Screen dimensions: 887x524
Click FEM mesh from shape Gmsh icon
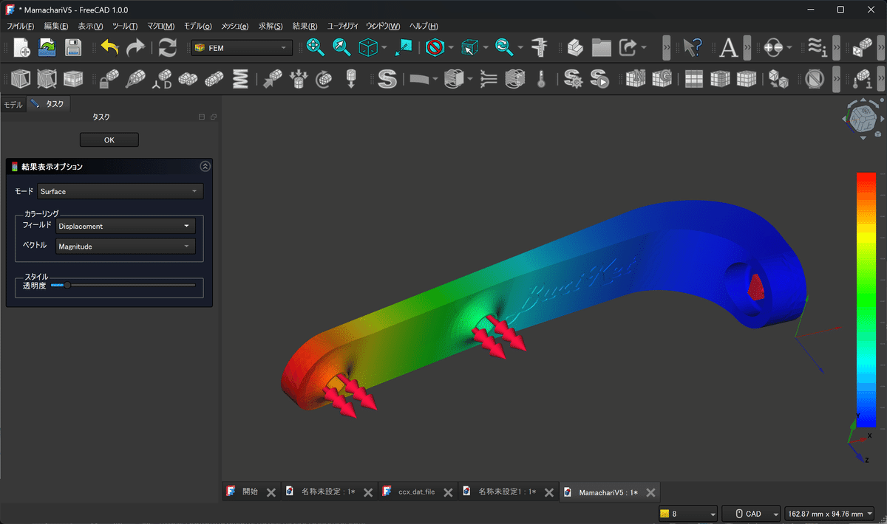point(661,78)
